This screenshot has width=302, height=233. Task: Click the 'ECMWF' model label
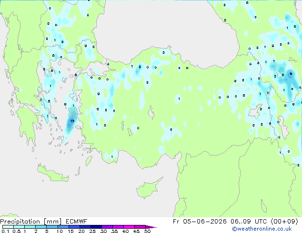click(x=77, y=222)
